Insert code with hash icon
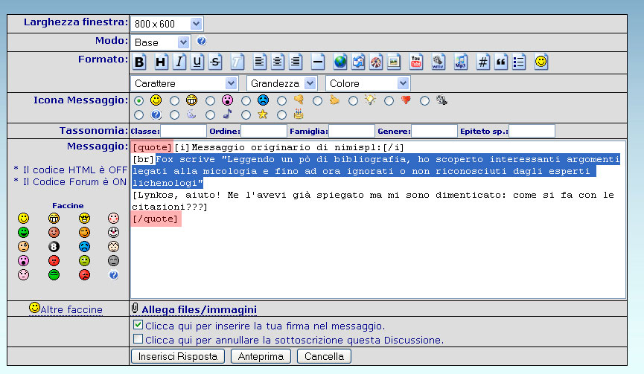 pos(483,62)
